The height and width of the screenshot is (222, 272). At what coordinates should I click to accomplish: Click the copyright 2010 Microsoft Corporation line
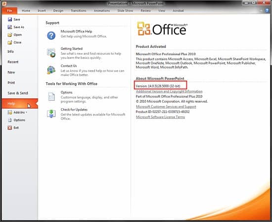tap(172, 102)
